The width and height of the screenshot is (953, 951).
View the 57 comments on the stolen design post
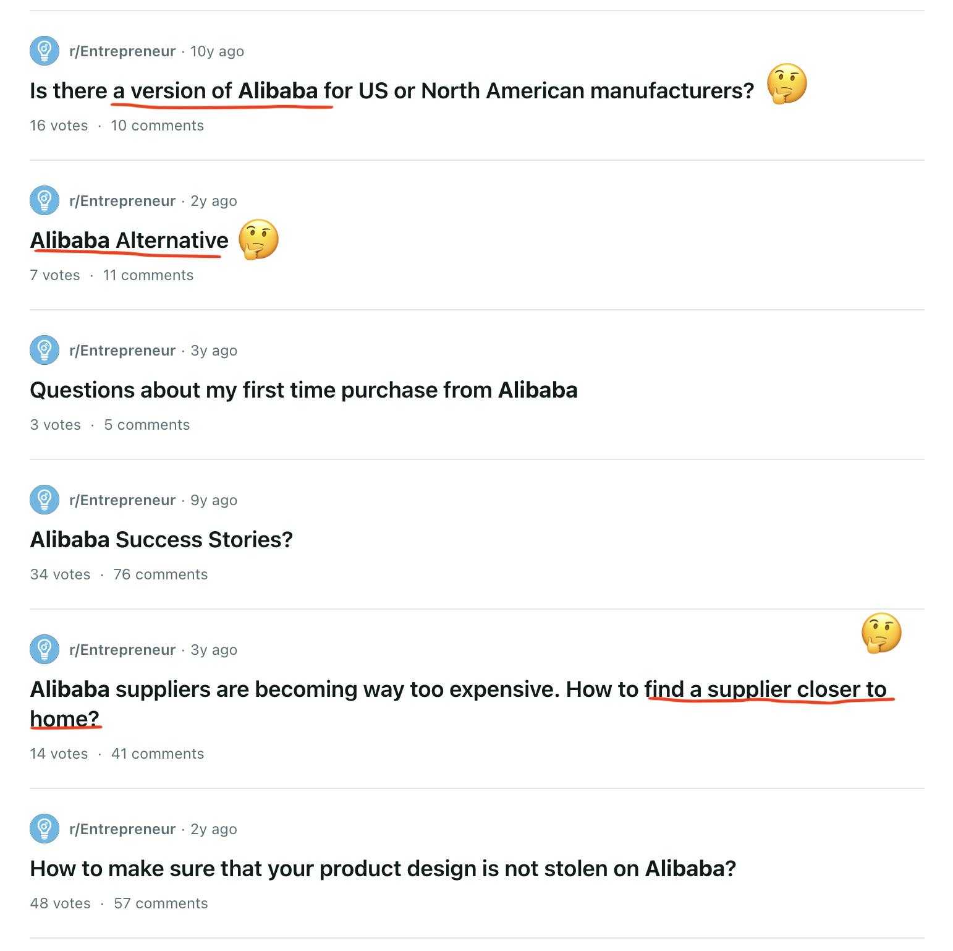coord(161,903)
